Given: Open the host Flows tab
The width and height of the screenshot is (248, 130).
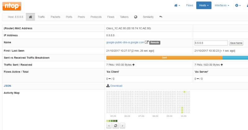Looking at the screenshot, I should pos(111,17).
